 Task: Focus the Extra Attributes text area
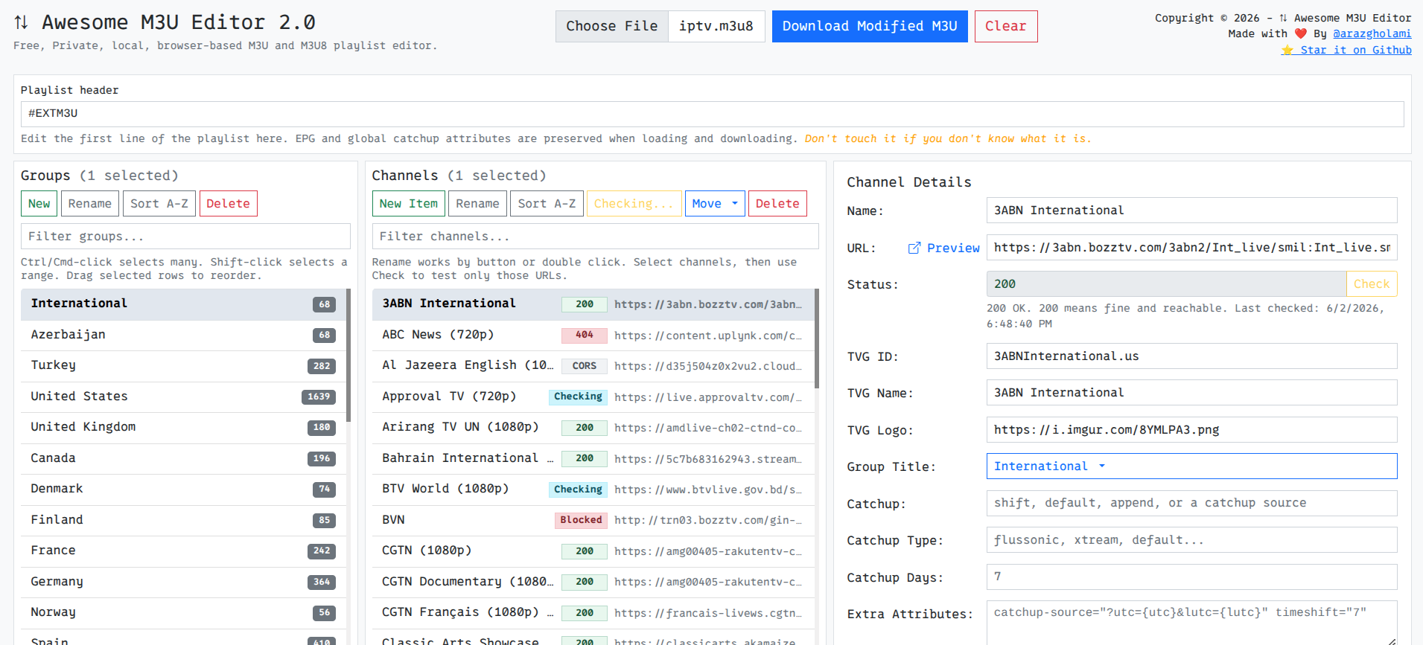1191,623
